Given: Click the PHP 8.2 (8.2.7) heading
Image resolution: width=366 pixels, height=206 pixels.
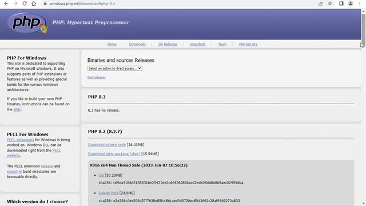Looking at the screenshot, I should click(x=105, y=132).
